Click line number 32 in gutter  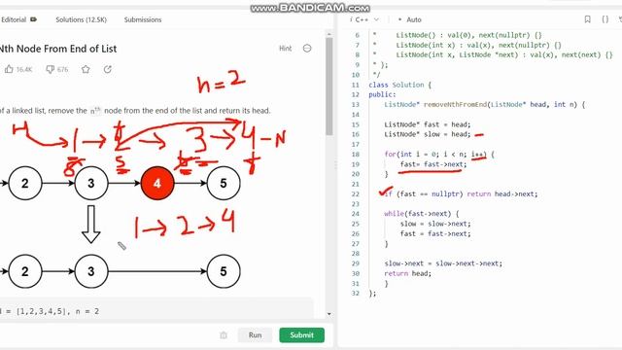356,294
